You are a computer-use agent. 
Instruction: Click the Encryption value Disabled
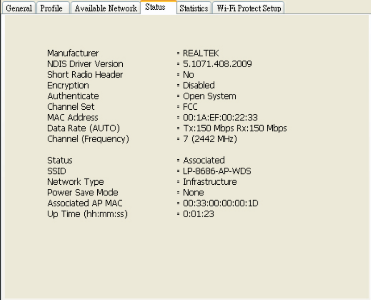coord(199,86)
